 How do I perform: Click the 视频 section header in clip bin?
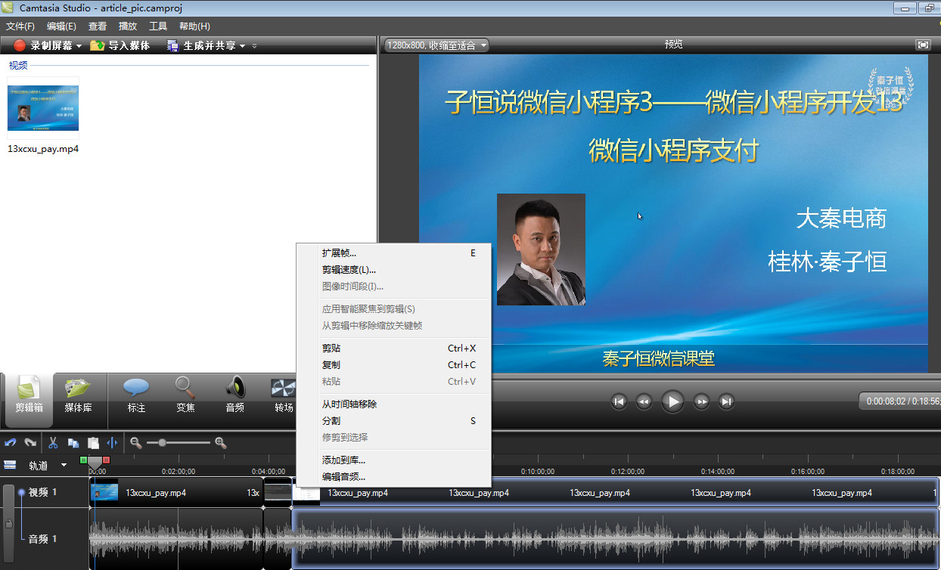pos(18,65)
